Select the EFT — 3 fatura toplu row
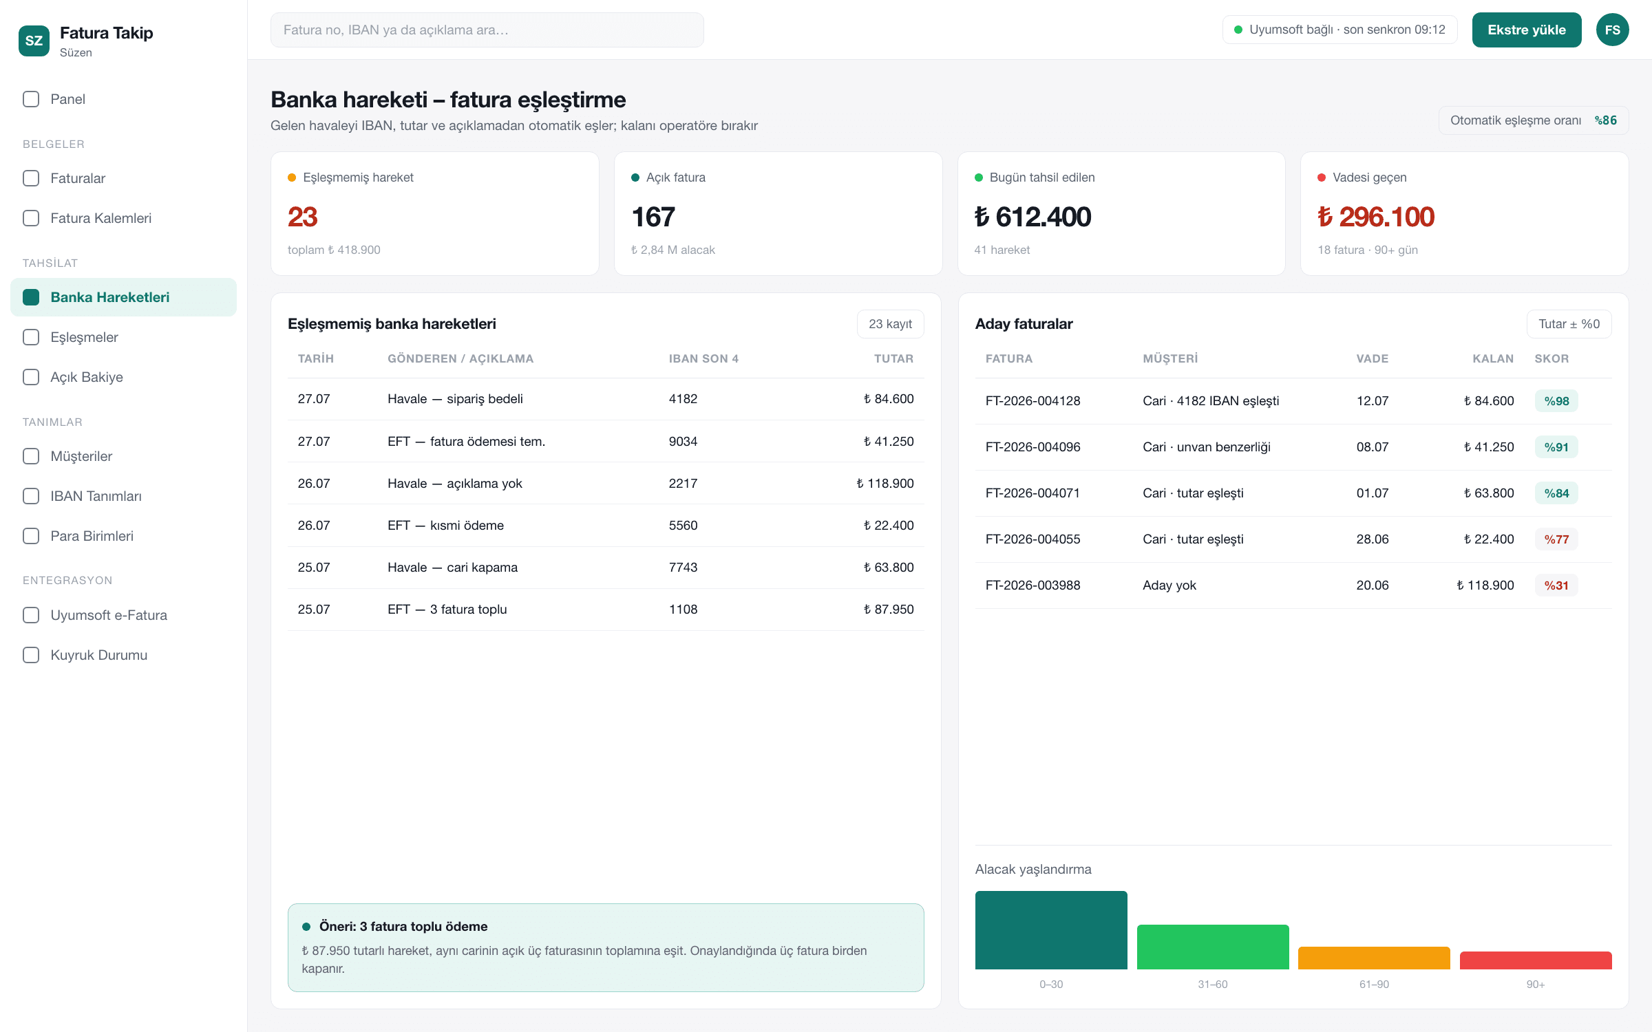Viewport: 1652px width, 1032px height. tap(606, 610)
